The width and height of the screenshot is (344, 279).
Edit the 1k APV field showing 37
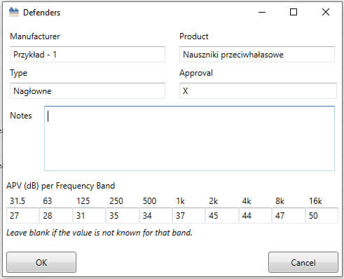pos(188,215)
